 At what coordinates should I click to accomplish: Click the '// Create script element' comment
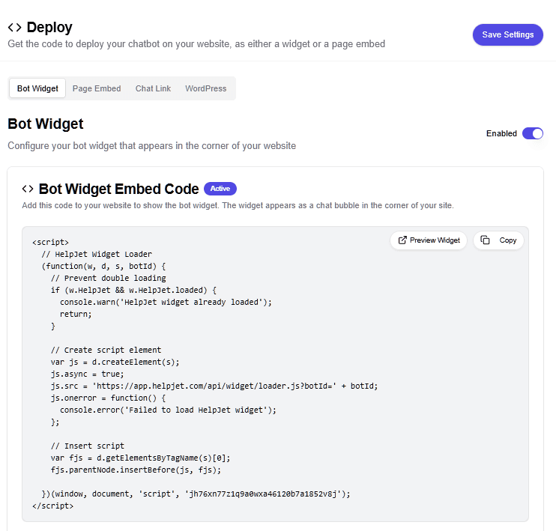click(106, 350)
